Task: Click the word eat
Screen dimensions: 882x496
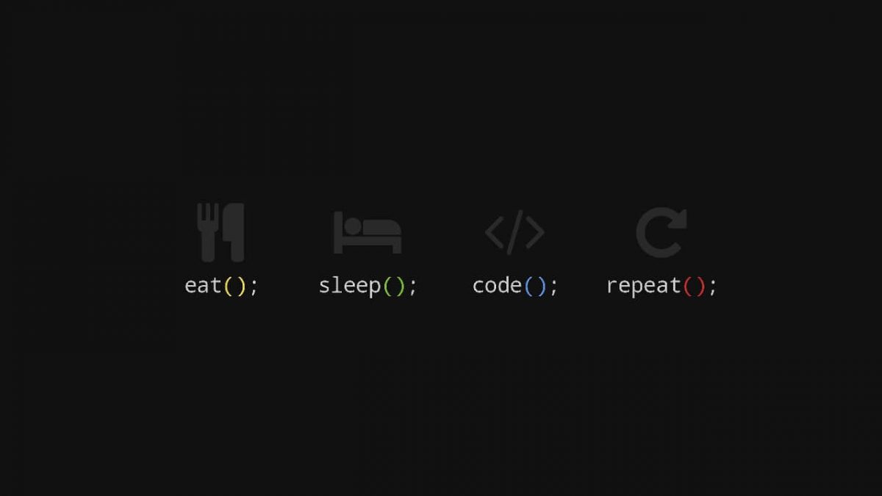Action: pyautogui.click(x=203, y=285)
